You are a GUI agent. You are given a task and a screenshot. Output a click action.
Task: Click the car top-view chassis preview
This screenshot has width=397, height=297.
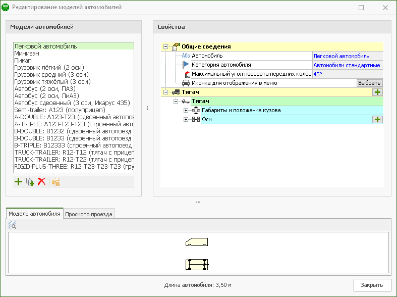197,265
